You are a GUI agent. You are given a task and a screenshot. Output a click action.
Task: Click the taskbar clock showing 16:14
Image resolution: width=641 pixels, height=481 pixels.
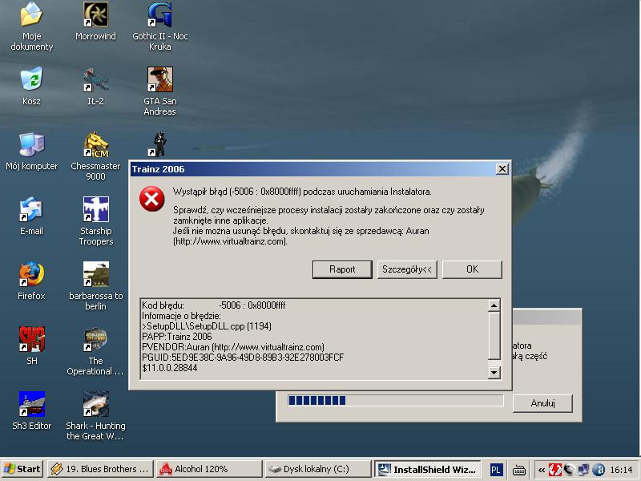[x=622, y=470]
